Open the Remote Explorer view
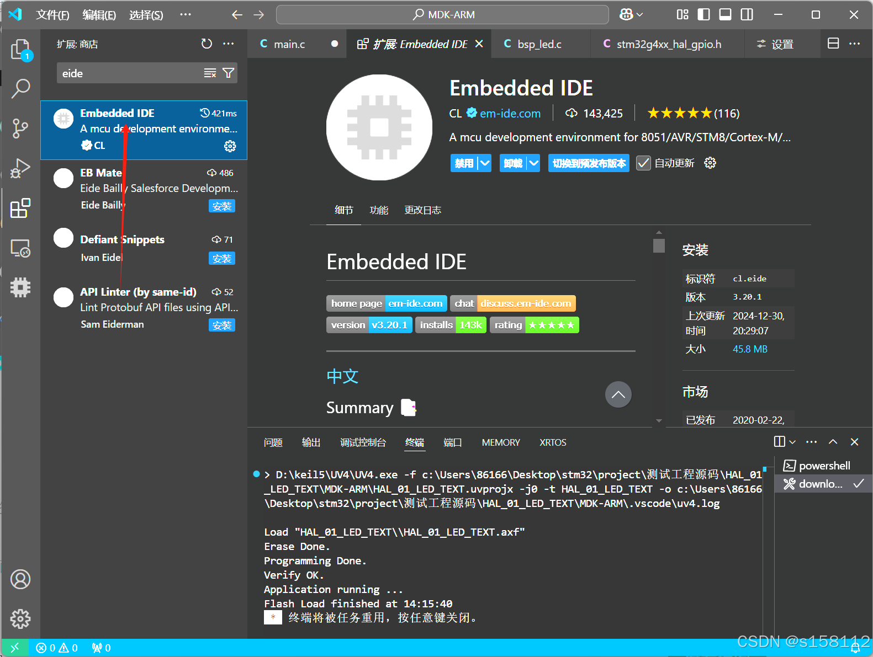The width and height of the screenshot is (873, 657). (x=20, y=248)
